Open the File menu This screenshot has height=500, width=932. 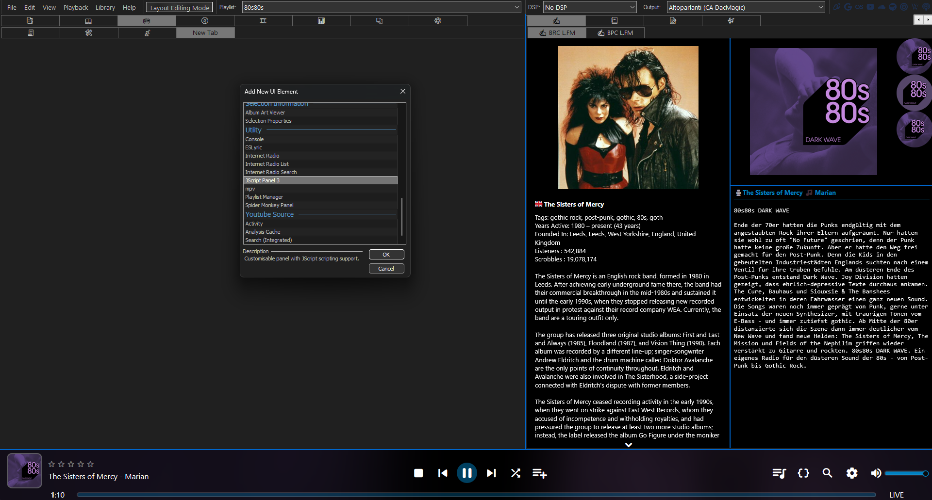pos(12,7)
